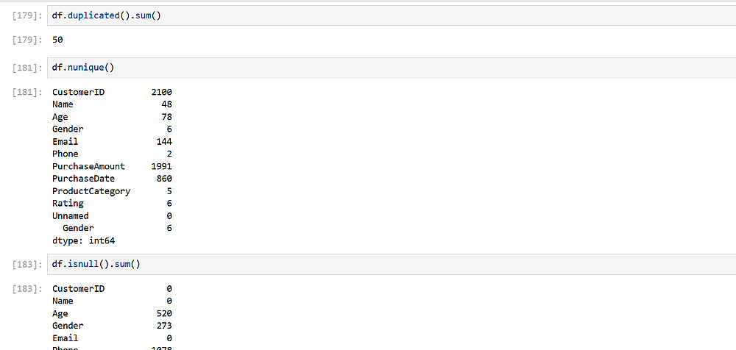Click the [183] output prompt beside isnull results

tap(28, 289)
